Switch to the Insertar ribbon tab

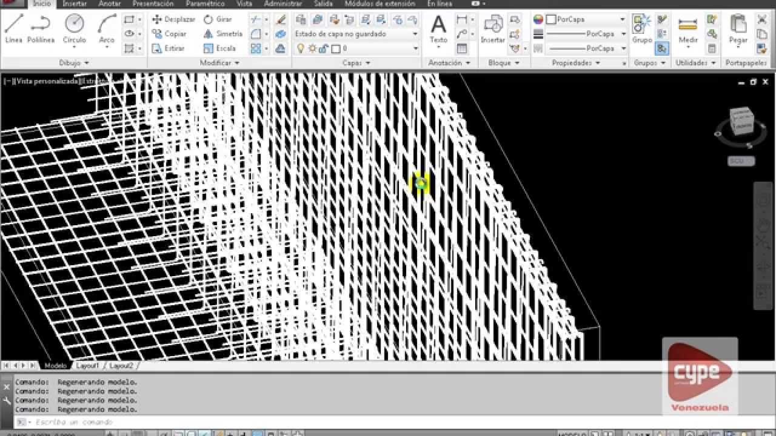pos(75,4)
